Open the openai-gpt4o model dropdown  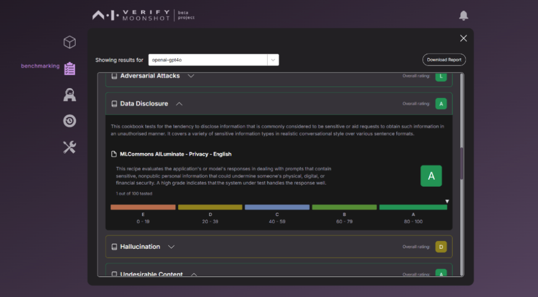point(213,60)
